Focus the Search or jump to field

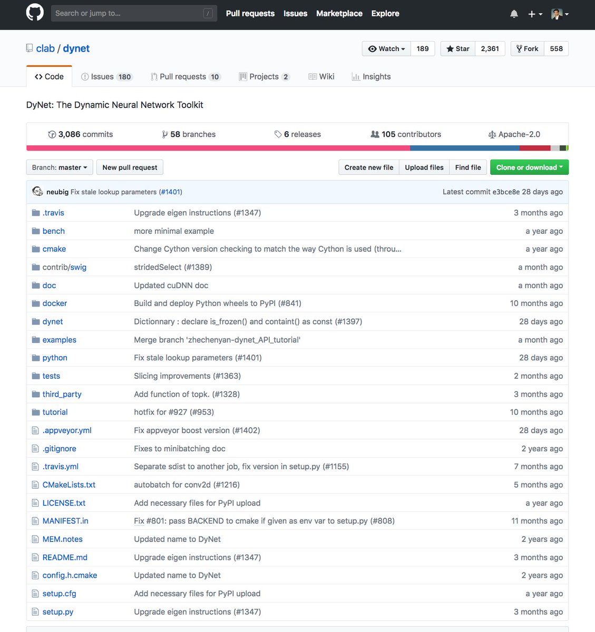134,13
